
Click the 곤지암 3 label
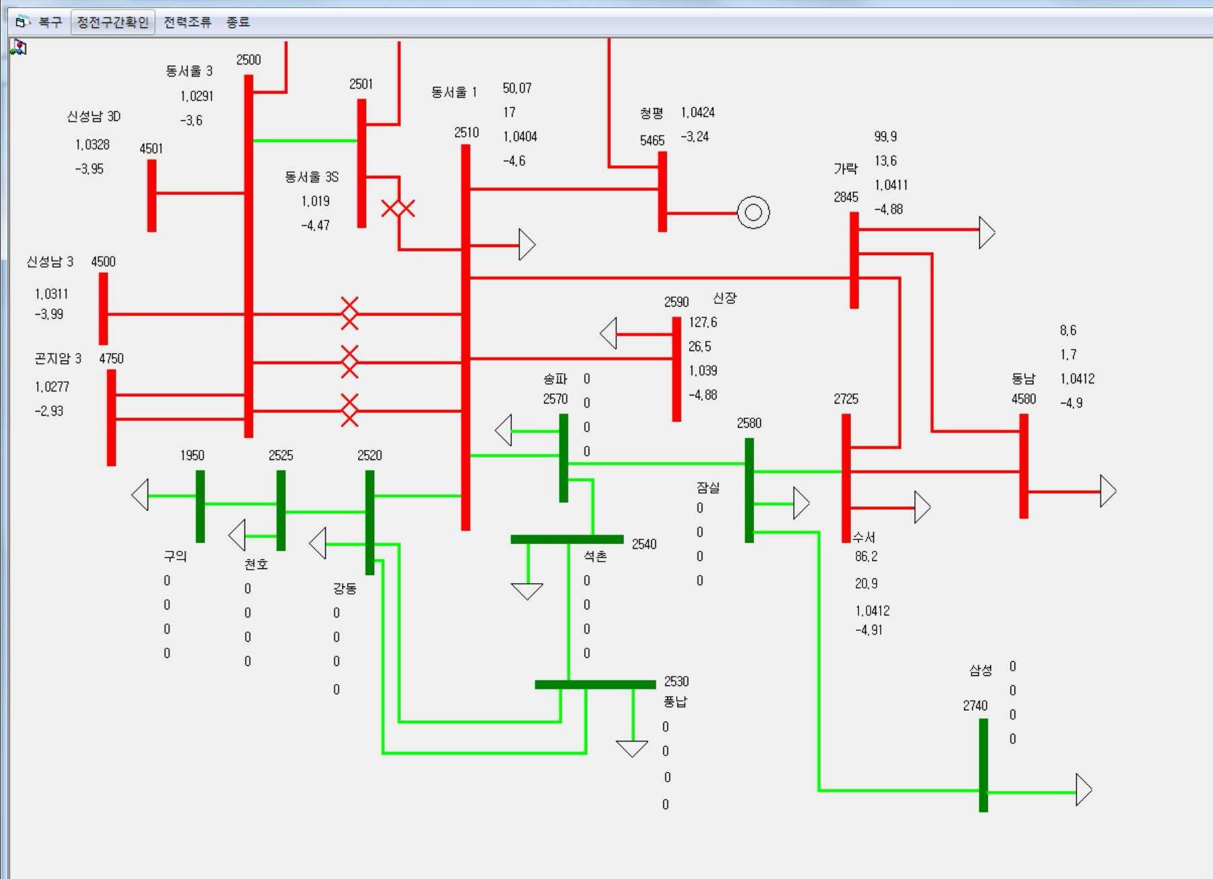[58, 358]
